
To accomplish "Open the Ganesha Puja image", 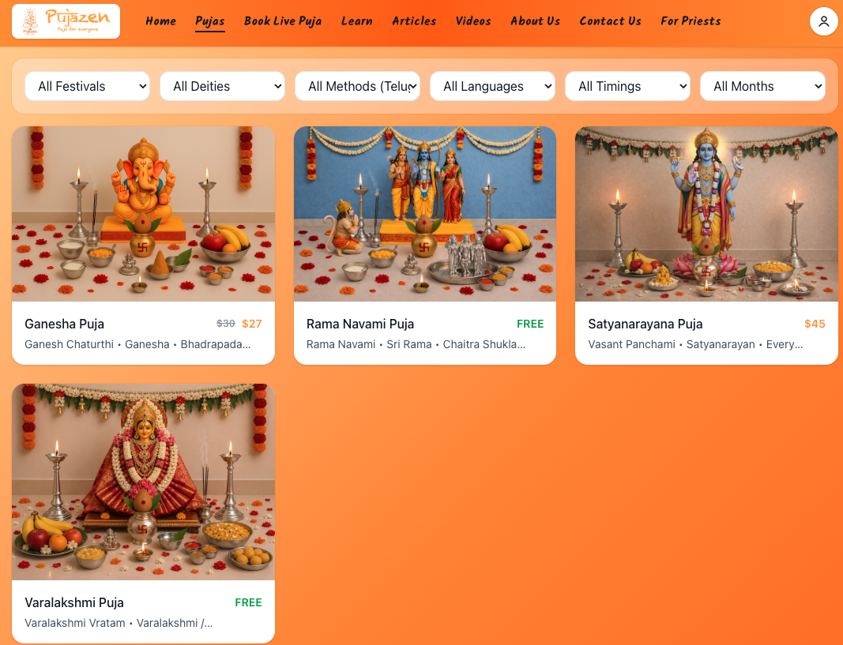I will coord(143,214).
